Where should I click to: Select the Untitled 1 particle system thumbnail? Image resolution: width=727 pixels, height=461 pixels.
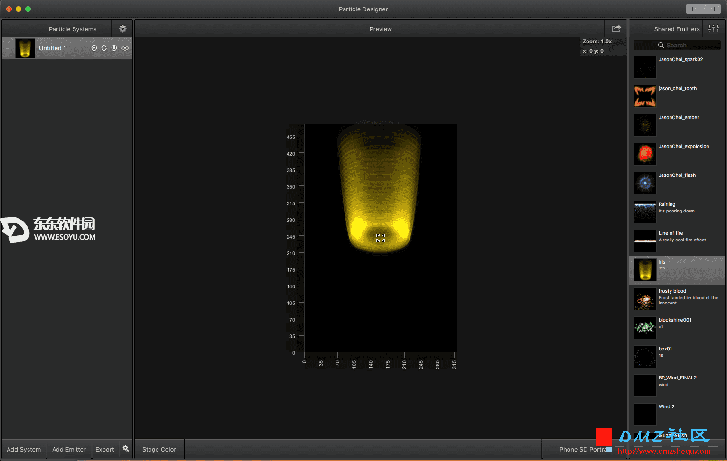tap(25, 48)
